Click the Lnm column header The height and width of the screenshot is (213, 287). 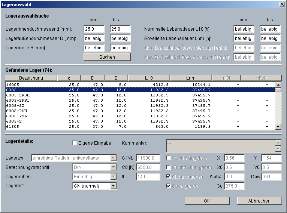tap(191, 78)
